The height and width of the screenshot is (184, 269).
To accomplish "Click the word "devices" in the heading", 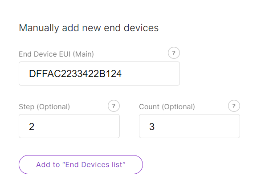I will point(141,28).
